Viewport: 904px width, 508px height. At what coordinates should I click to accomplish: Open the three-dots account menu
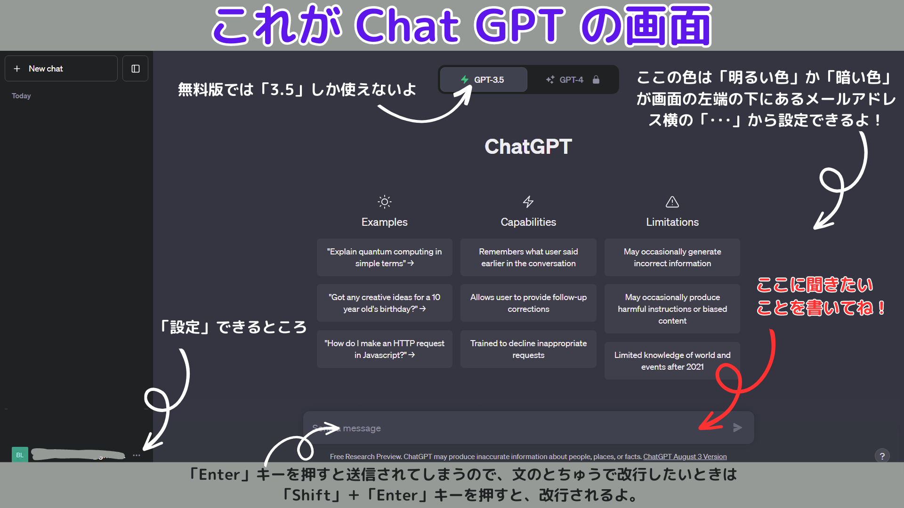[137, 455]
